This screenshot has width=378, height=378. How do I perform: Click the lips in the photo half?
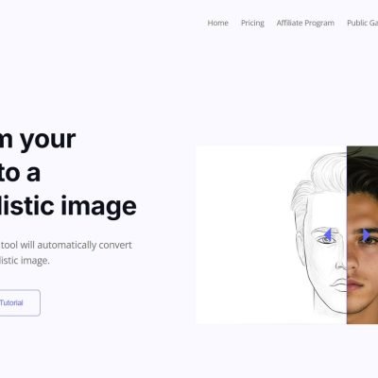[354, 284]
